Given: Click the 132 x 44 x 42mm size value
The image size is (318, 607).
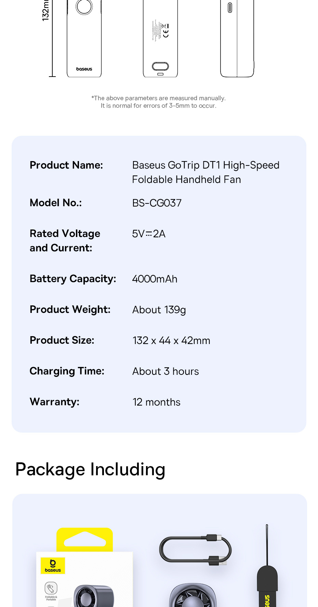Looking at the screenshot, I should click(171, 341).
